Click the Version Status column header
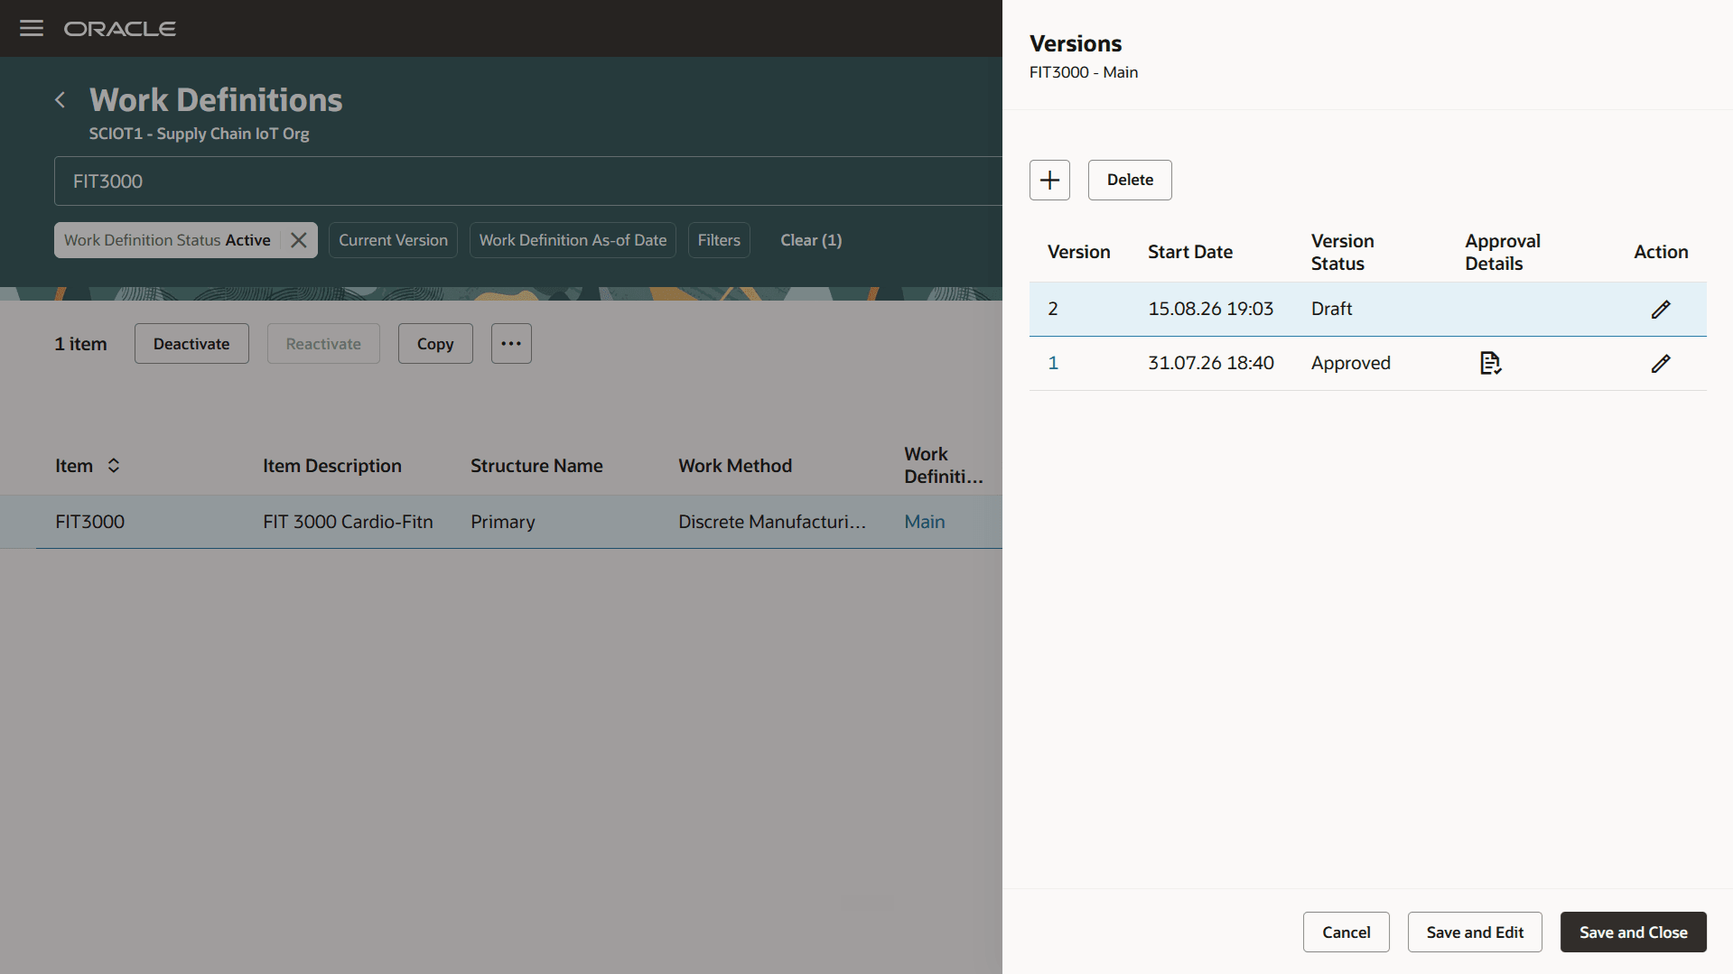The image size is (1733, 974). coord(1342,252)
